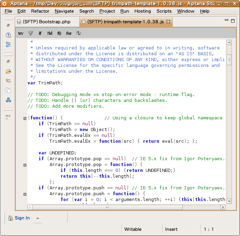Image resolution: width=240 pixels, height=236 pixels.
Task: Click the vertical scrollbar up arrow
Action: coord(229,43)
